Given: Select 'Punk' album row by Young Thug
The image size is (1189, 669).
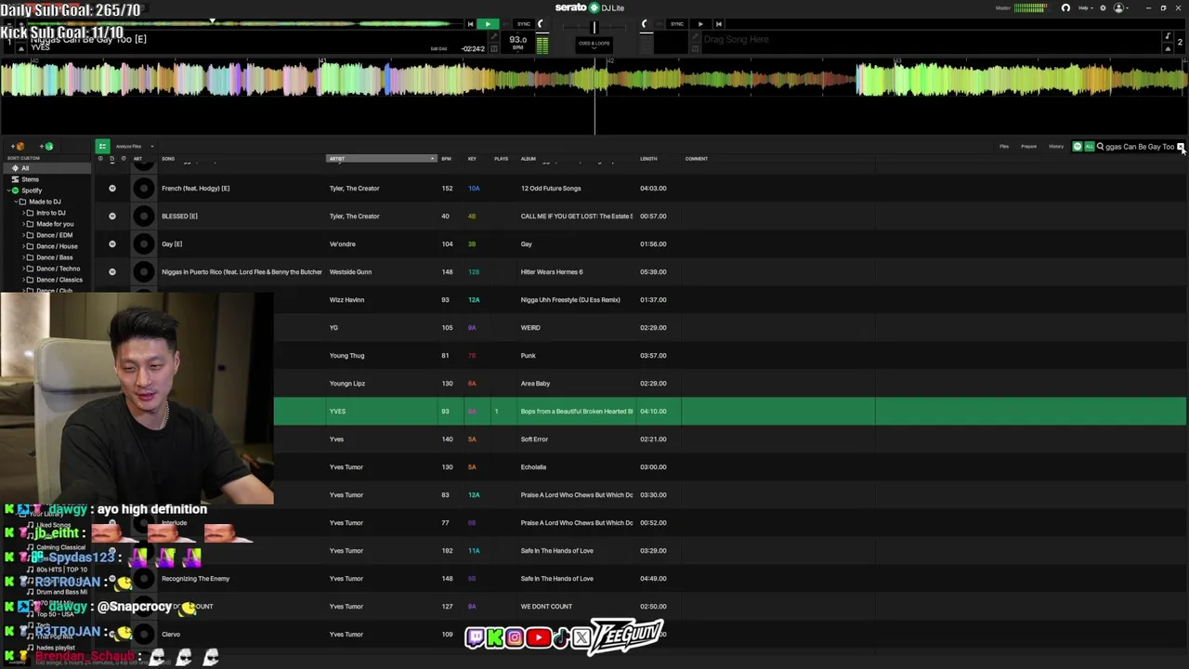Looking at the screenshot, I should (729, 356).
